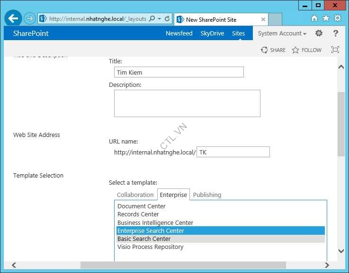Select the Document Center template
Screen dimensions: 349x273
click(221, 206)
